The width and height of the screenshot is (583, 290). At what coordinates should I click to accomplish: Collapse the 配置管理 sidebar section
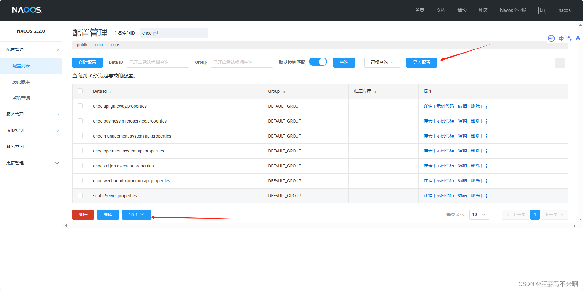coord(31,49)
